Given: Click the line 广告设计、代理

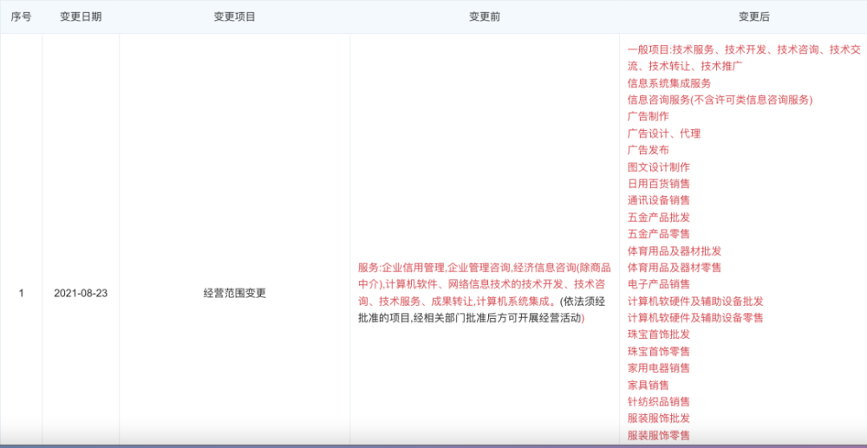Looking at the screenshot, I should (664, 133).
